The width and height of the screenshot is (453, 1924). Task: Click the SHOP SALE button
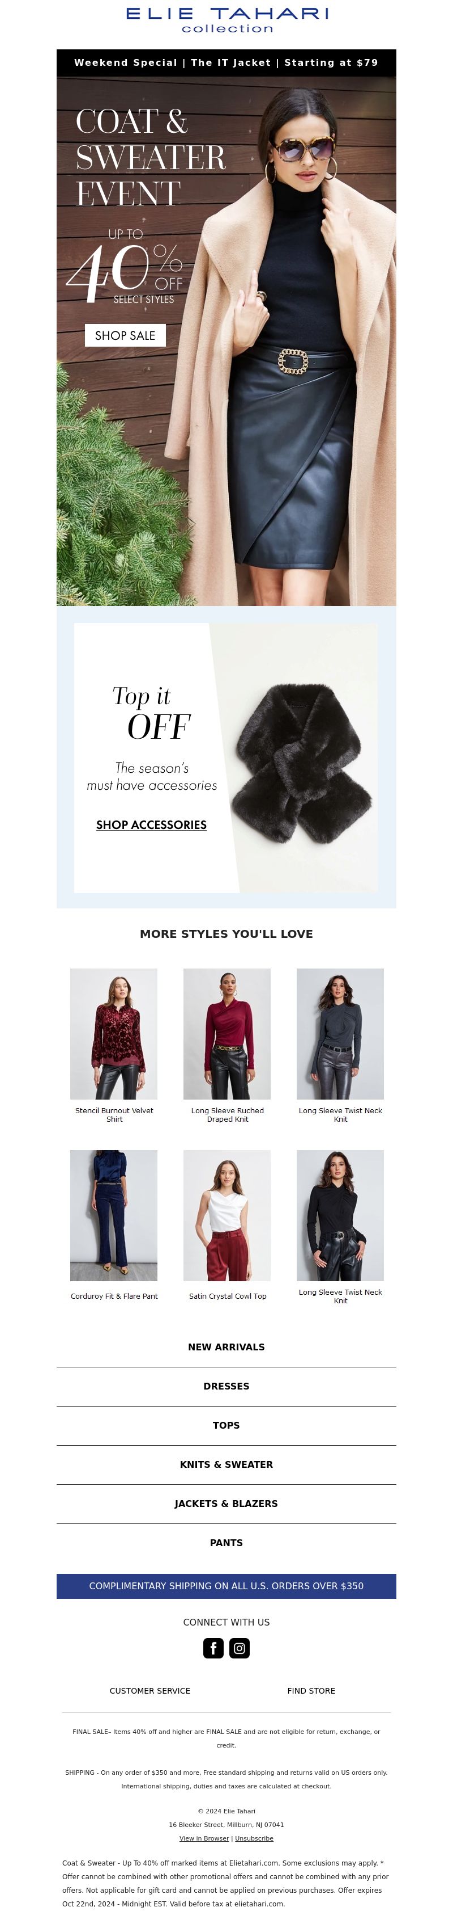[125, 335]
